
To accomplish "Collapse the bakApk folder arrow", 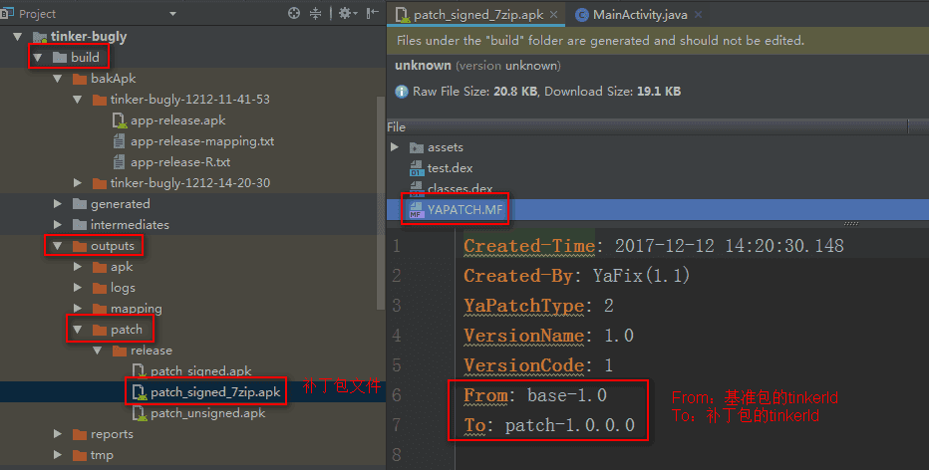I will (x=58, y=78).
